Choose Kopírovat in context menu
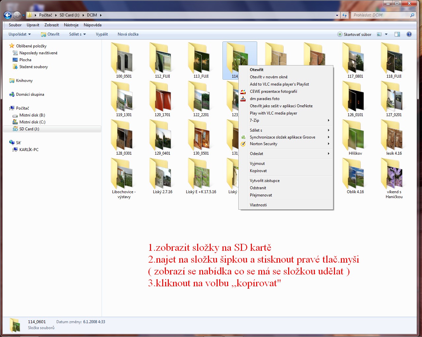The image size is (422, 337). tap(258, 171)
